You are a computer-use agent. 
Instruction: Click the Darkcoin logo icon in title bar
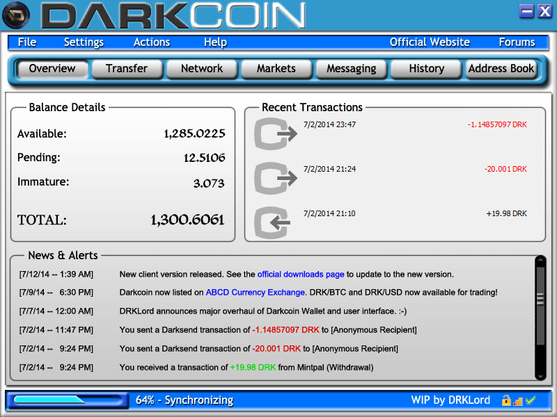point(16,15)
